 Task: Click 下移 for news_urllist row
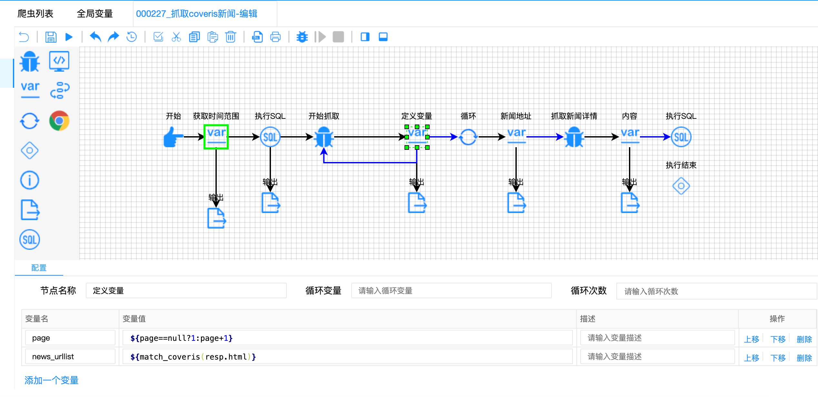point(778,358)
